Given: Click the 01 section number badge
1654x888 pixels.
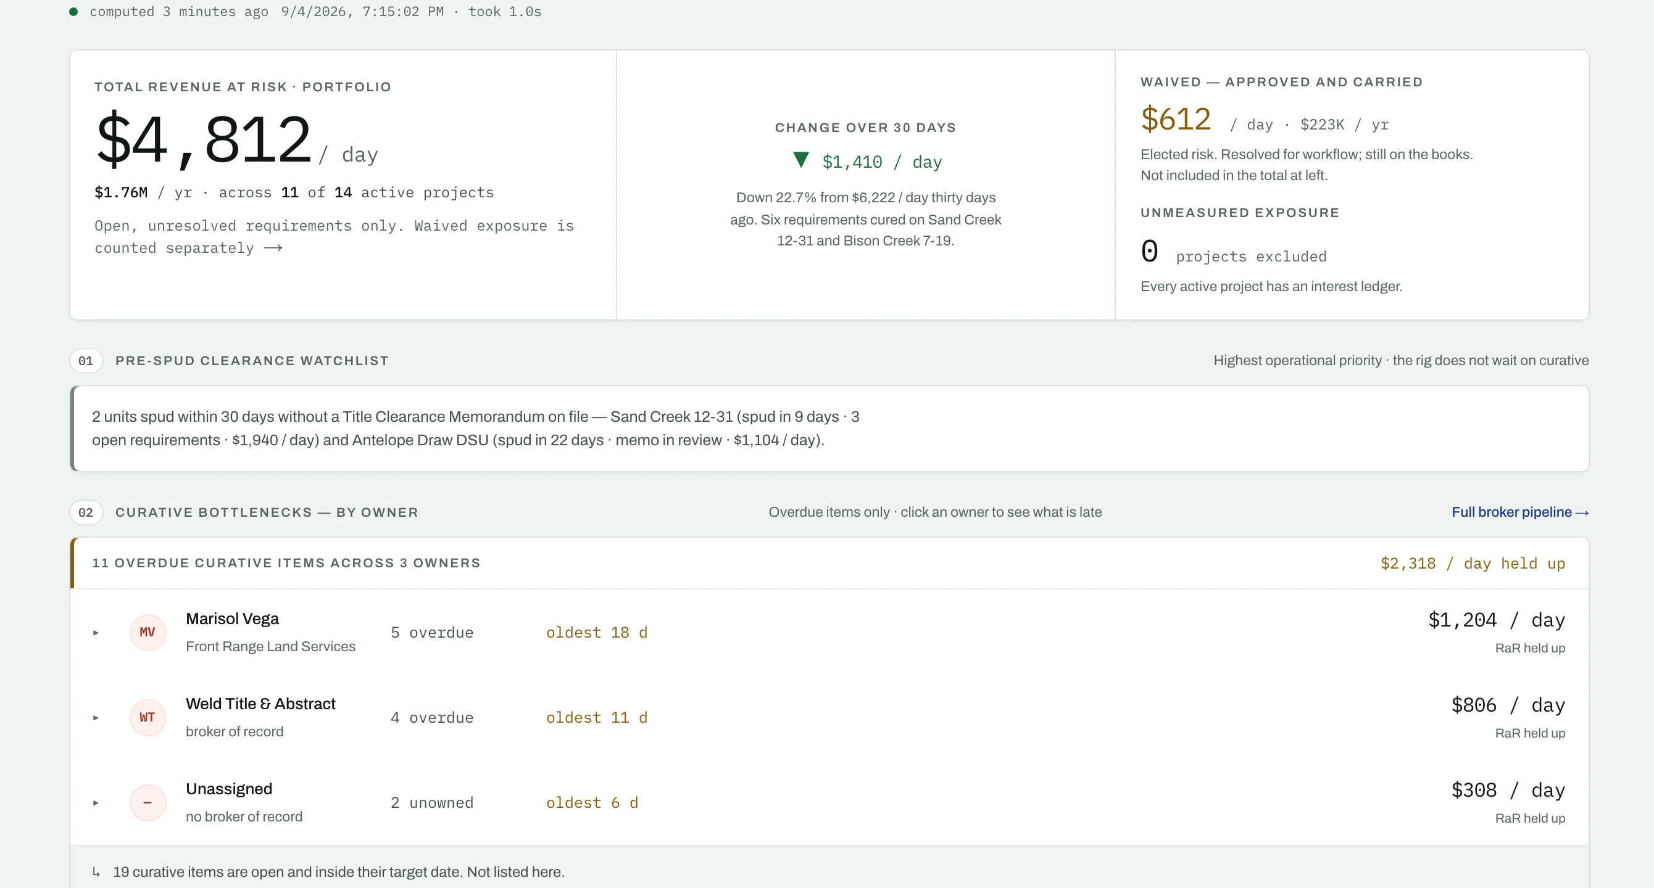Looking at the screenshot, I should [x=86, y=361].
